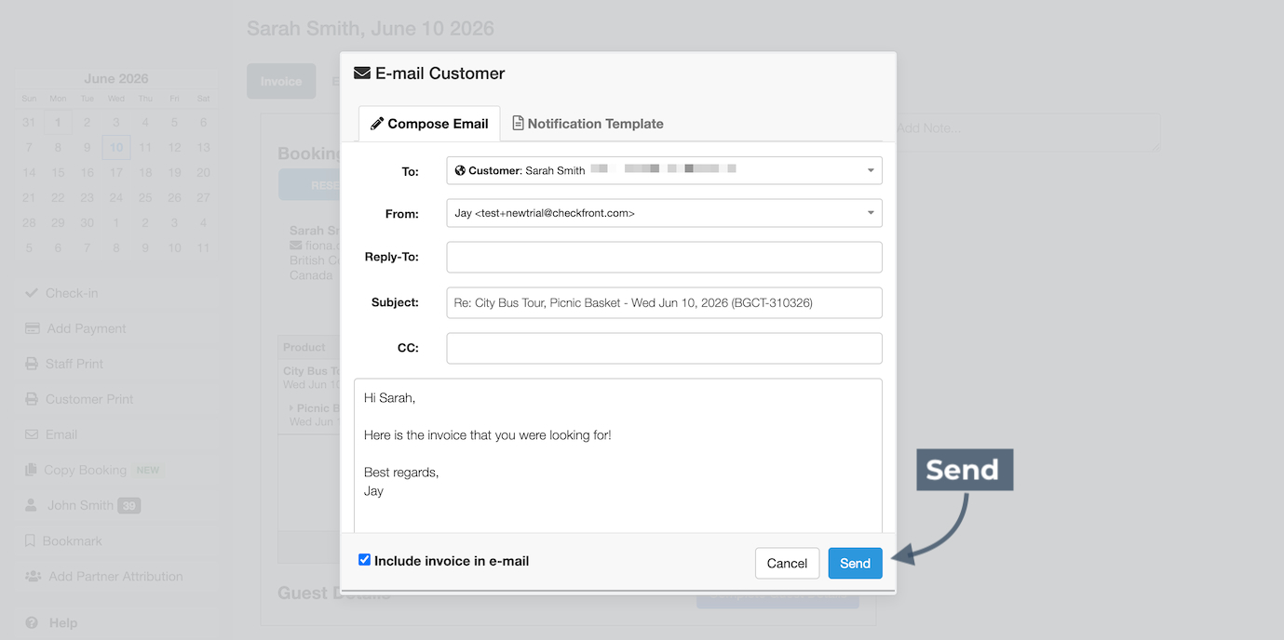Open the To recipient dropdown
1284x640 pixels.
click(664, 170)
